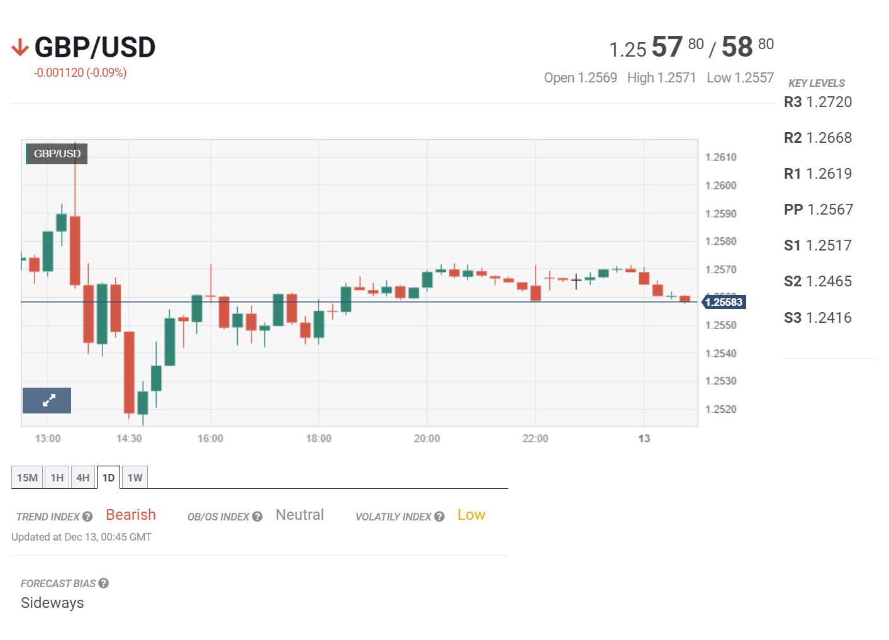Viewport: 889px width, 640px height.
Task: Click the GBP/USD pair heading
Action: [x=95, y=48]
